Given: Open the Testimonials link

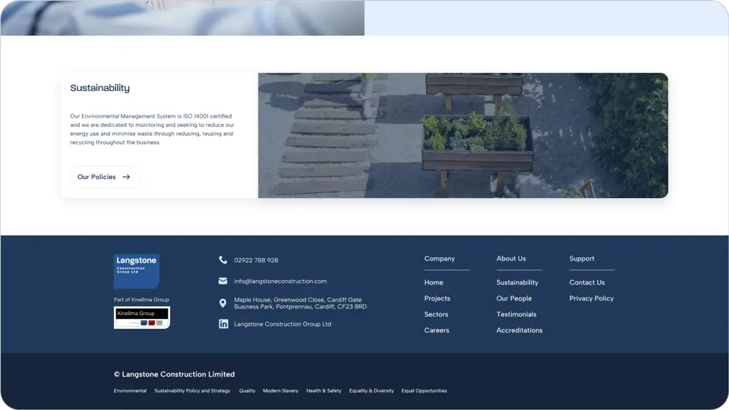Looking at the screenshot, I should tap(516, 314).
